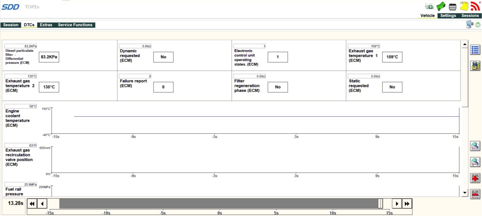Click the upper graph magnifier icon
This screenshot has width=482, height=216.
tap(475, 146)
